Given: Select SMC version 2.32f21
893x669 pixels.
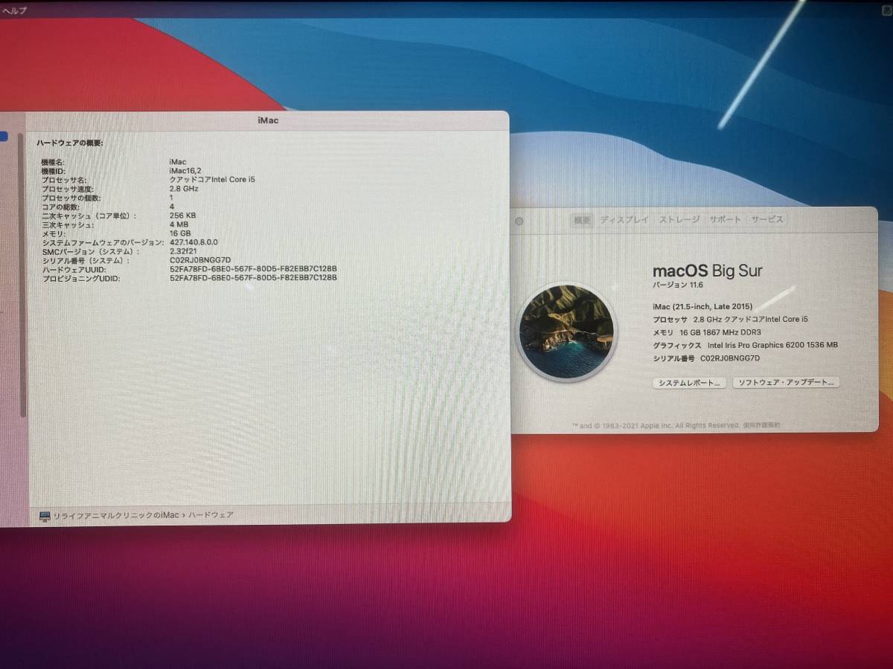Looking at the screenshot, I should 185,251.
